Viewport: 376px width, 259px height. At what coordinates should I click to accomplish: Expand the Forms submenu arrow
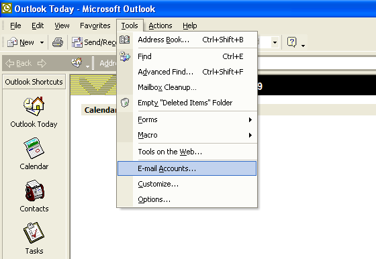(250, 119)
